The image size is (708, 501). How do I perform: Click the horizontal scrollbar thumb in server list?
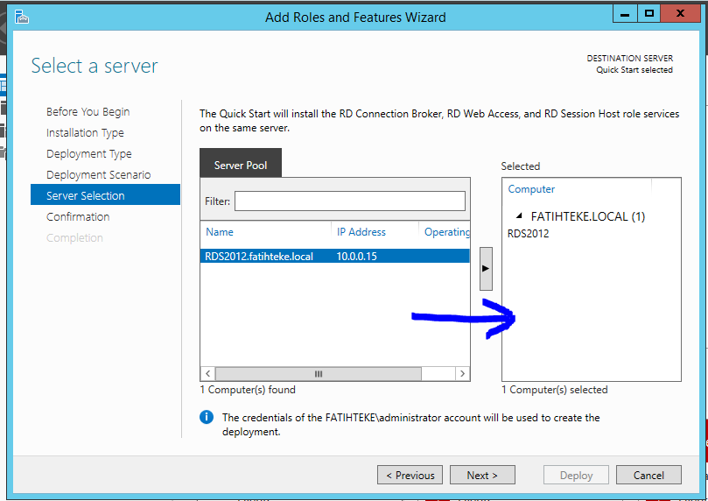point(319,374)
